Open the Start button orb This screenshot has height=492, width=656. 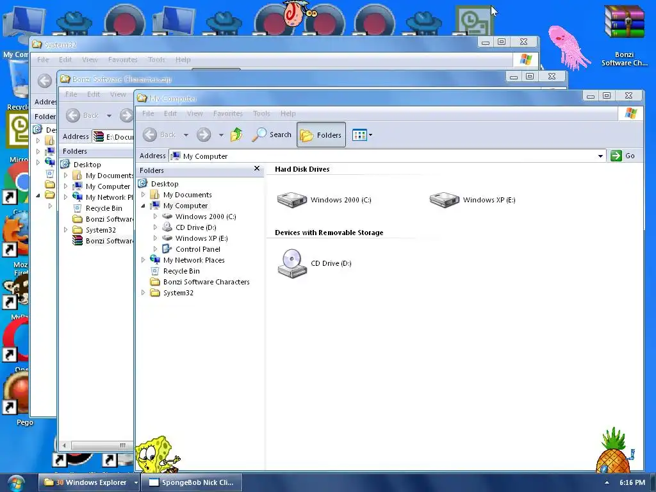tap(15, 483)
